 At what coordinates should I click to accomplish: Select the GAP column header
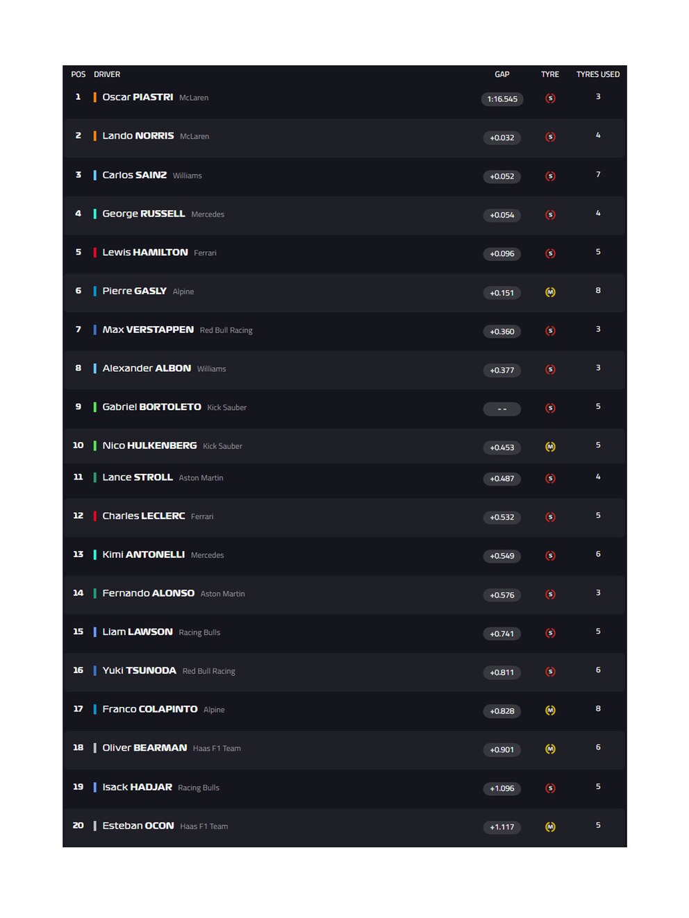point(501,74)
